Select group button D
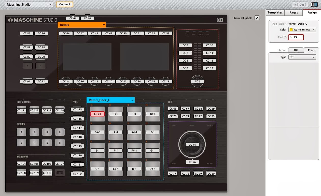Viewport: 321px width, 196px height. [60, 132]
